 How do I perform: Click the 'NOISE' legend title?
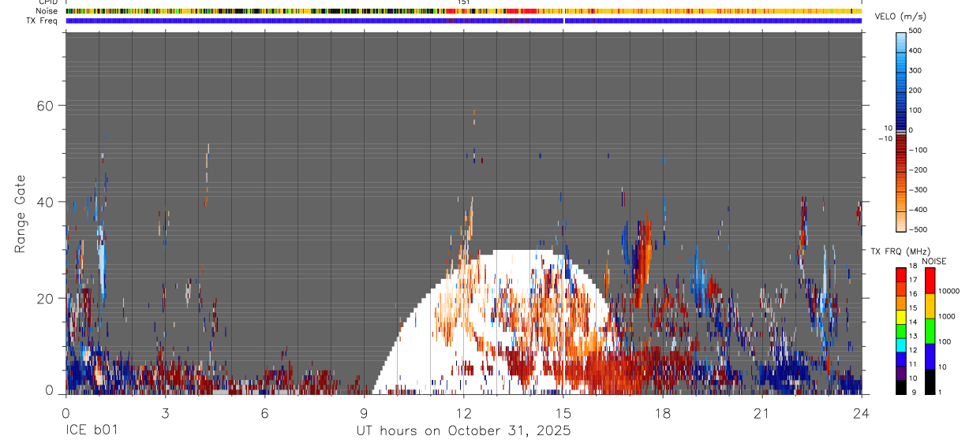[933, 262]
